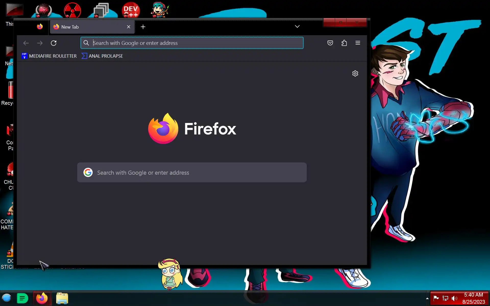490x306 pixels.
Task: Click the Google search box in page center
Action: pyautogui.click(x=192, y=173)
